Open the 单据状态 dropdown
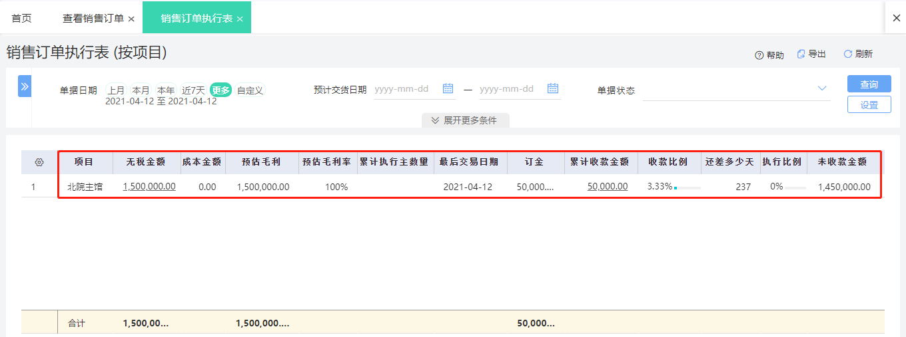Viewport: 906px width, 337px height. pos(736,90)
